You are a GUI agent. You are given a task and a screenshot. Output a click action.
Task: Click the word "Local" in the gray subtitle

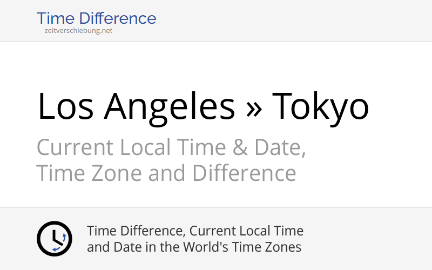[x=145, y=147]
